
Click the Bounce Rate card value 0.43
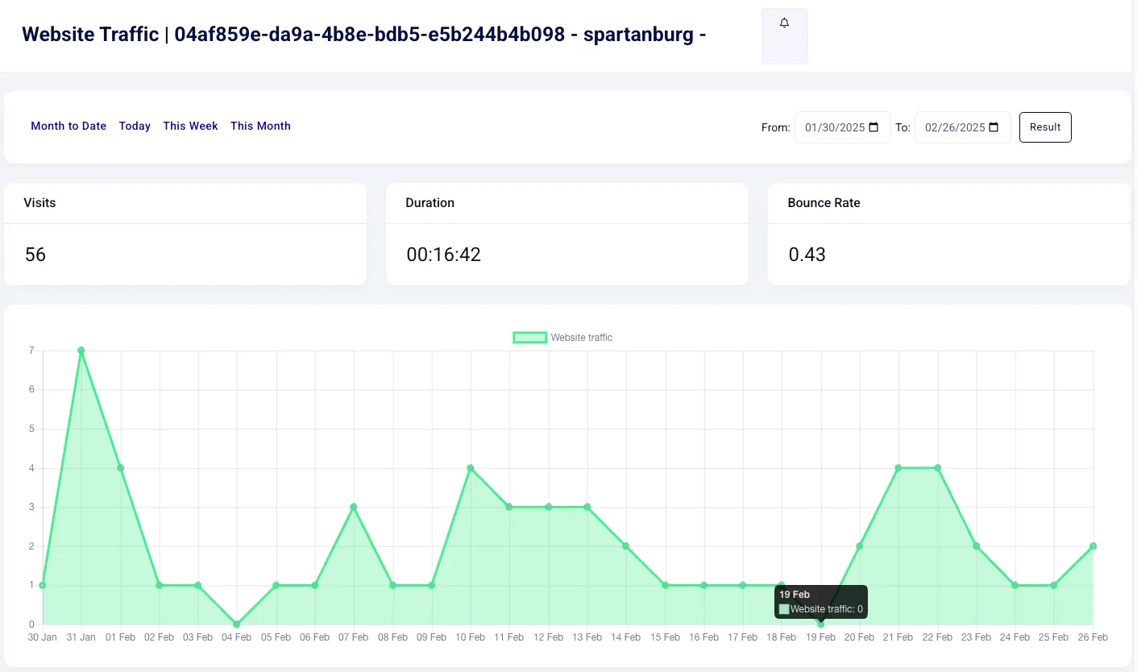click(x=807, y=255)
